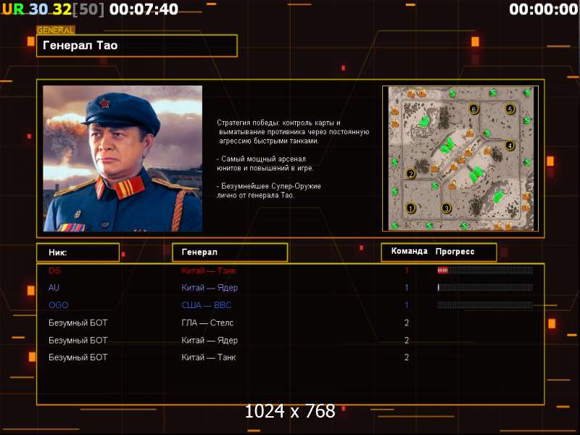Click the "Самый мощный арсенал" bullet text
580x435 pixels.
pyautogui.click(x=265, y=164)
